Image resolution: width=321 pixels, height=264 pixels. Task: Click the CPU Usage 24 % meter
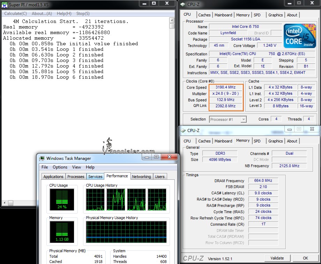62,200
